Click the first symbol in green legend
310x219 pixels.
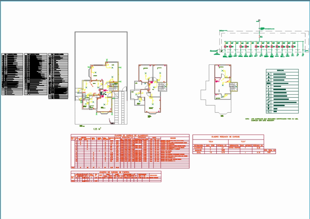pyautogui.click(x=269, y=74)
